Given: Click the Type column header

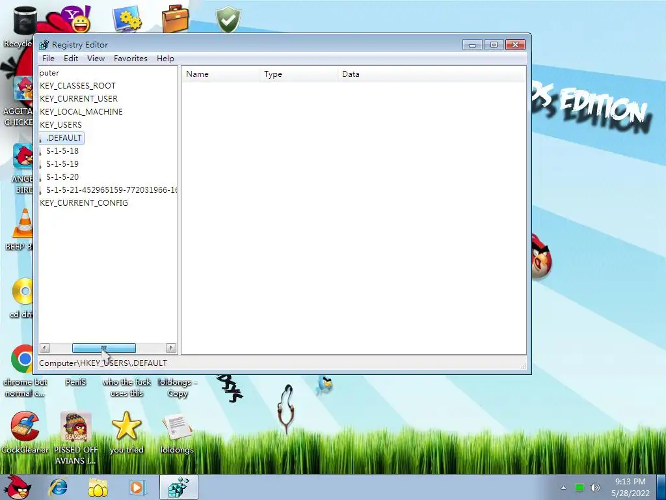Looking at the screenshot, I should [x=299, y=74].
